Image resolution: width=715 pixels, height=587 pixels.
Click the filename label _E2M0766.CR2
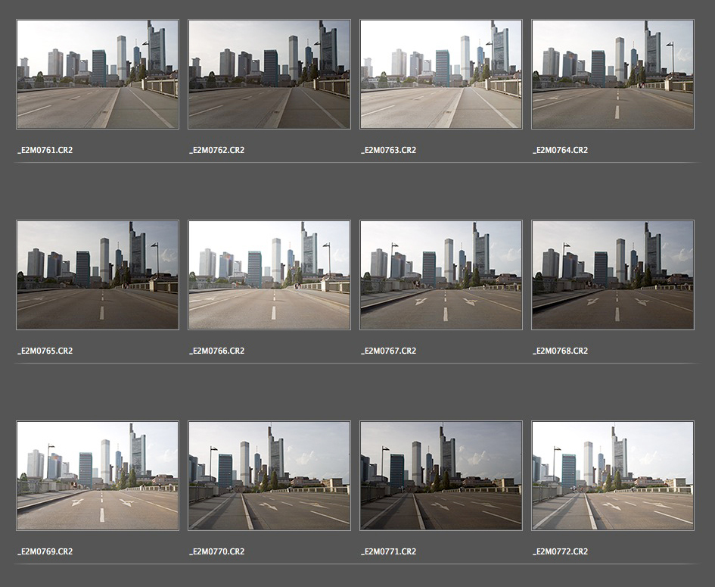click(x=216, y=351)
